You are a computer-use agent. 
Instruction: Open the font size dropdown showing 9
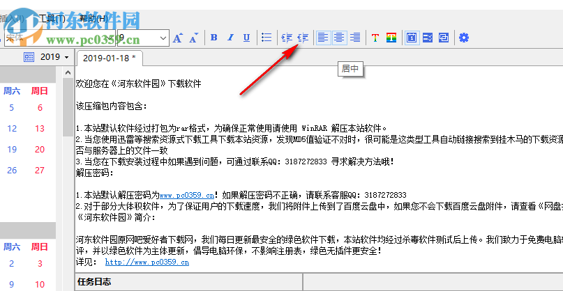163,38
